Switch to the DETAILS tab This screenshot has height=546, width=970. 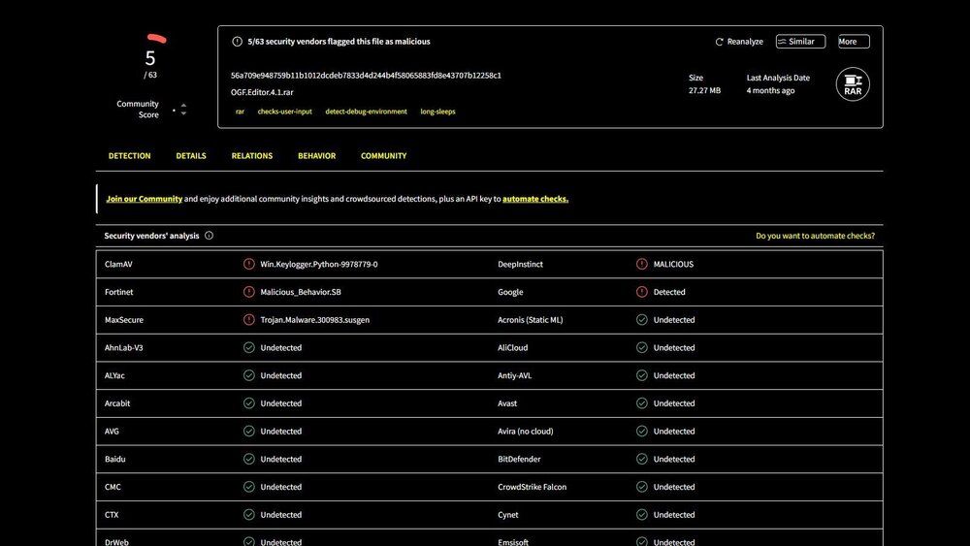point(191,156)
